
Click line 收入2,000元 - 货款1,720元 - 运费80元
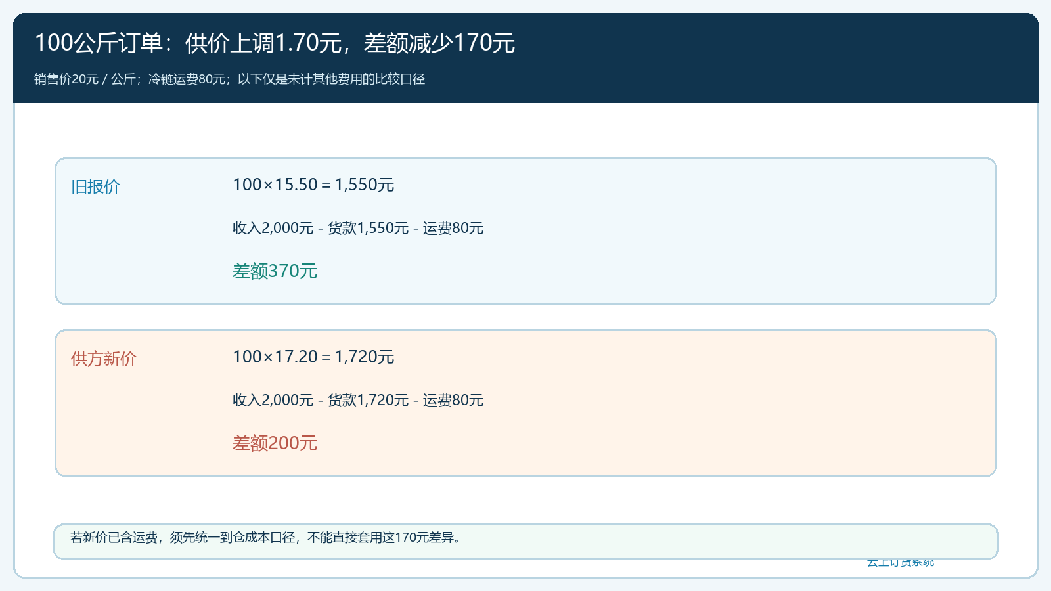click(x=358, y=400)
